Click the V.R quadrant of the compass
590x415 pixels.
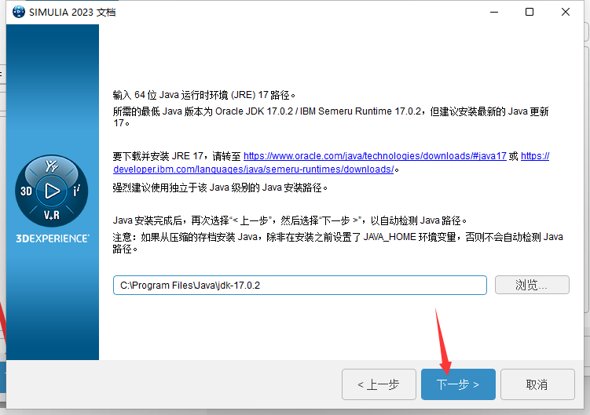coord(52,214)
